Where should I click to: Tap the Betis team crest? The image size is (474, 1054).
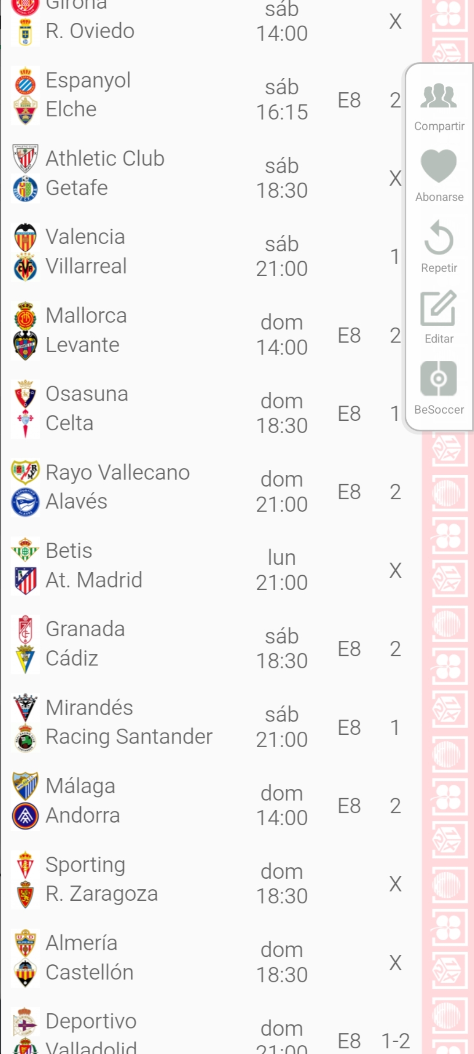click(x=25, y=551)
